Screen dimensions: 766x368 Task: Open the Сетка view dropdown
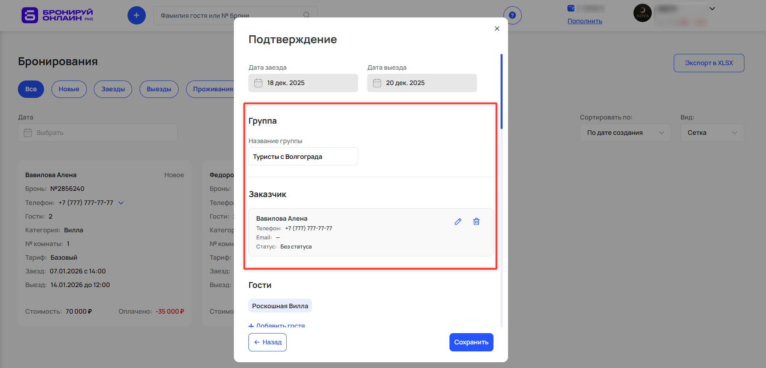tap(712, 133)
